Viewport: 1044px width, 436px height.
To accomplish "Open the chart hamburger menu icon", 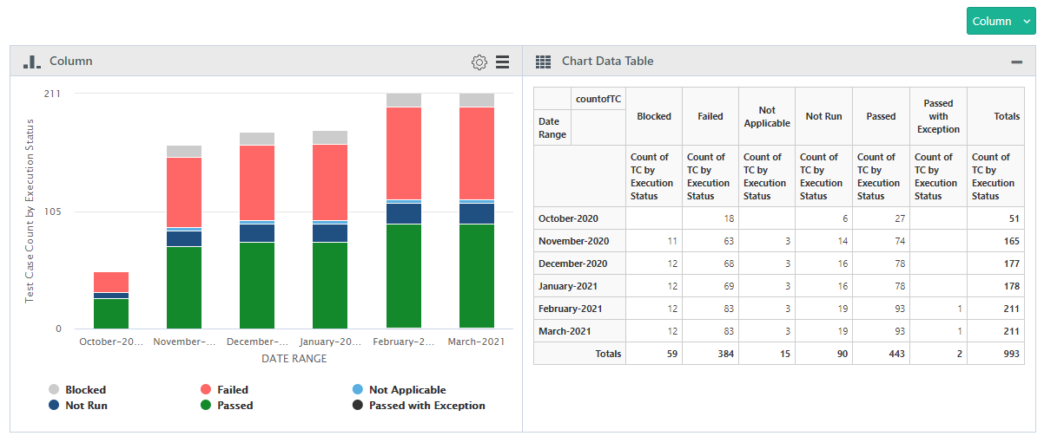I will tap(502, 62).
